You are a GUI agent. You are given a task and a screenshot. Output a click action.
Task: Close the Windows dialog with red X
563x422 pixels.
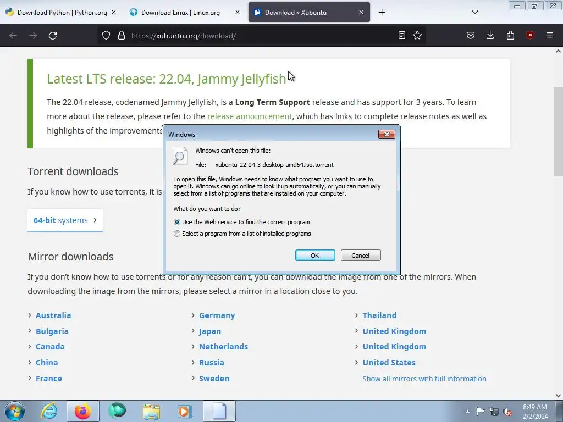[x=387, y=134]
